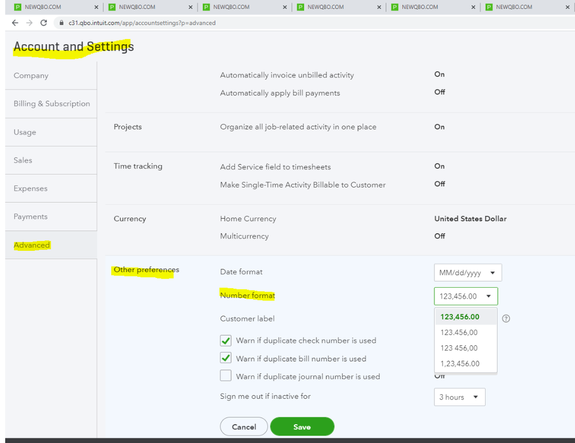Click the browser back navigation arrow
Screen dimensions: 575x443
[15, 22]
